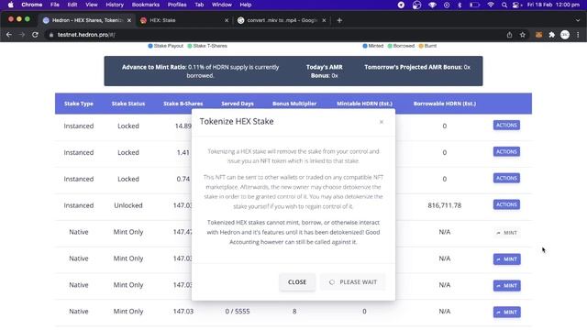Open ACTIONS for the Unlocked Instanced stake
587x330 pixels.
pos(506,204)
